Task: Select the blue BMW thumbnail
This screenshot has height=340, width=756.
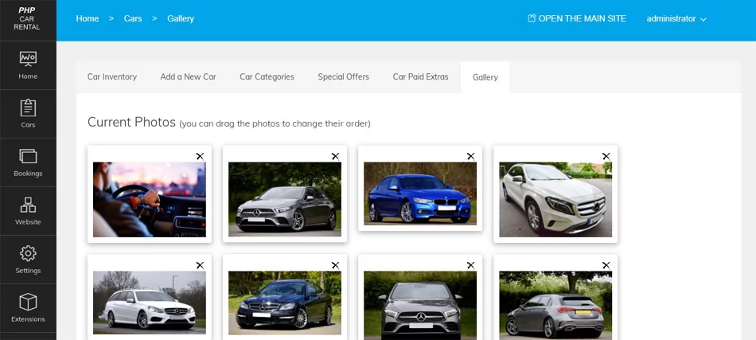Action: 420,193
